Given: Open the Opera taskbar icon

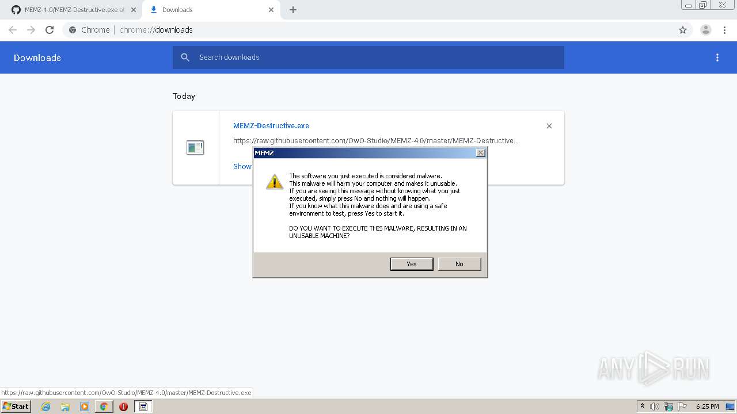Looking at the screenshot, I should [123, 407].
